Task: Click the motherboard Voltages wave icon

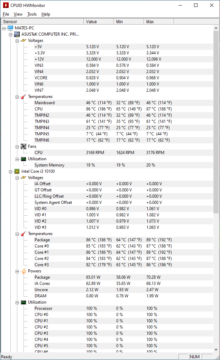Action: pos(24,40)
